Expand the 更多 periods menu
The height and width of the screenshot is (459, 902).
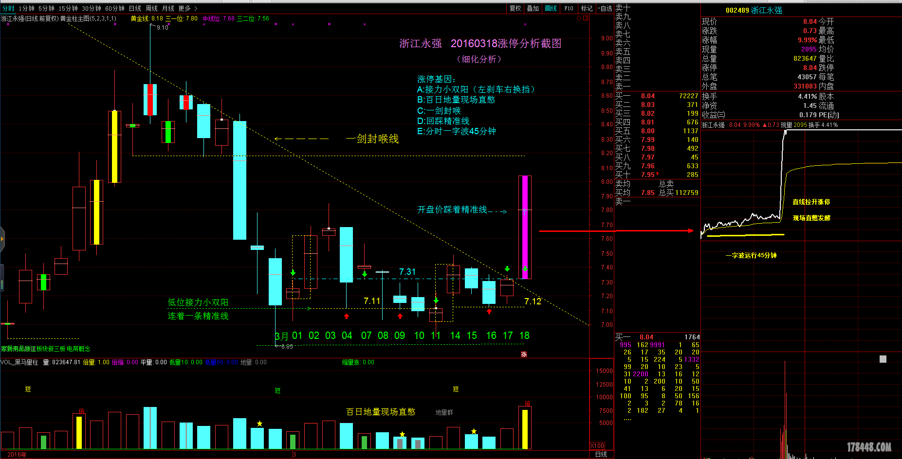point(187,8)
